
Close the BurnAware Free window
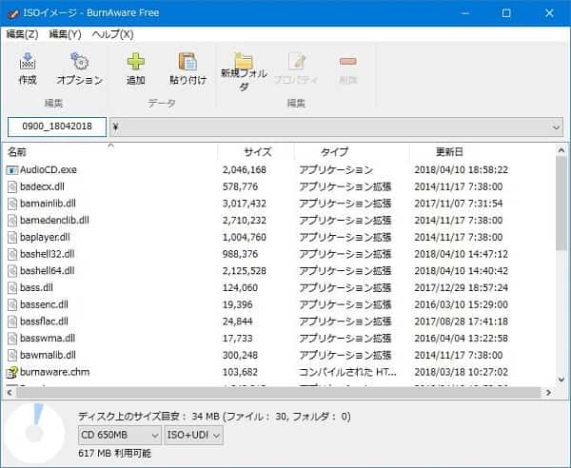coord(549,13)
